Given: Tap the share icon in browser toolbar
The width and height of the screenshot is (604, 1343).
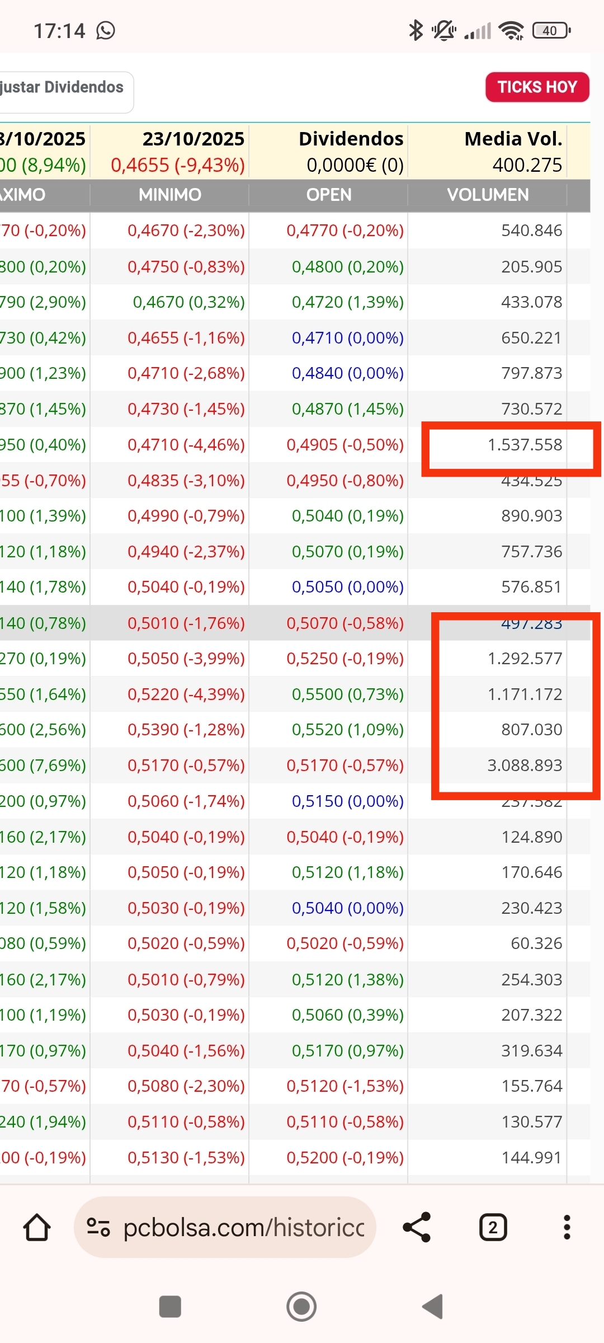Looking at the screenshot, I should coord(417,1227).
